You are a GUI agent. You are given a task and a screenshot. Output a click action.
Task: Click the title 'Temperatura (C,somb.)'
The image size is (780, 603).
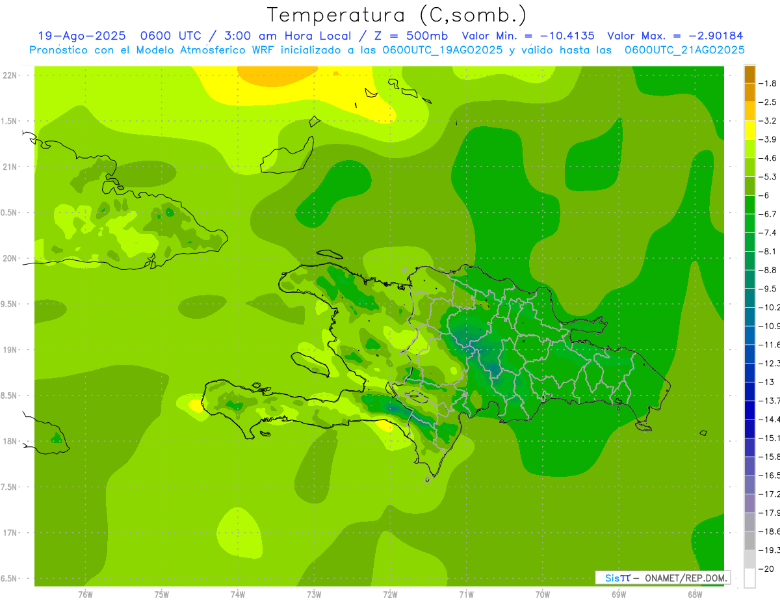[397, 15]
